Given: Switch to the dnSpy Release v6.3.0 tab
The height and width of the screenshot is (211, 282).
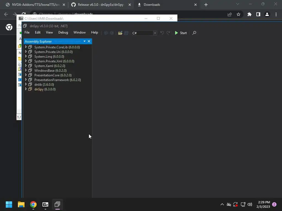Looking at the screenshot, I should pos(101,5).
